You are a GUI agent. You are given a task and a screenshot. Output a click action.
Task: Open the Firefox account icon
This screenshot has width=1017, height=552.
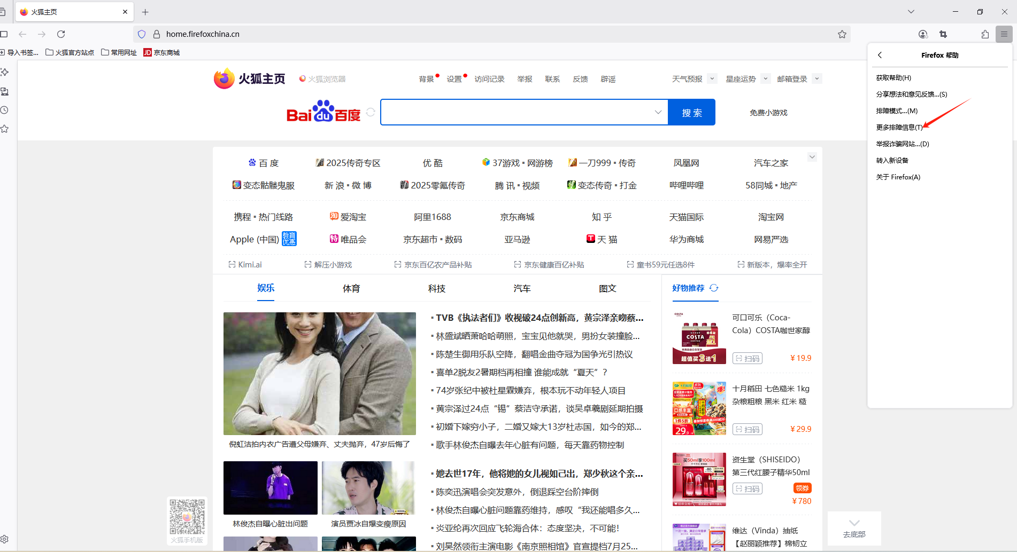click(x=923, y=34)
